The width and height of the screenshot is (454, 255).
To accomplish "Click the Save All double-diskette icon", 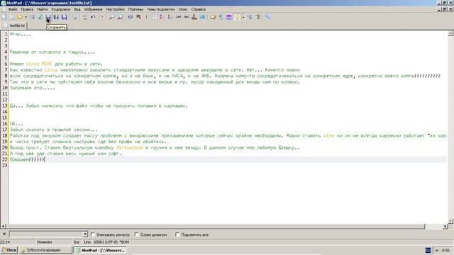I will pyautogui.click(x=65, y=17).
